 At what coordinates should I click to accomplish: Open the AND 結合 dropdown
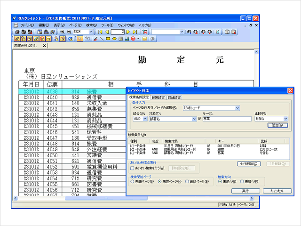point(145,120)
